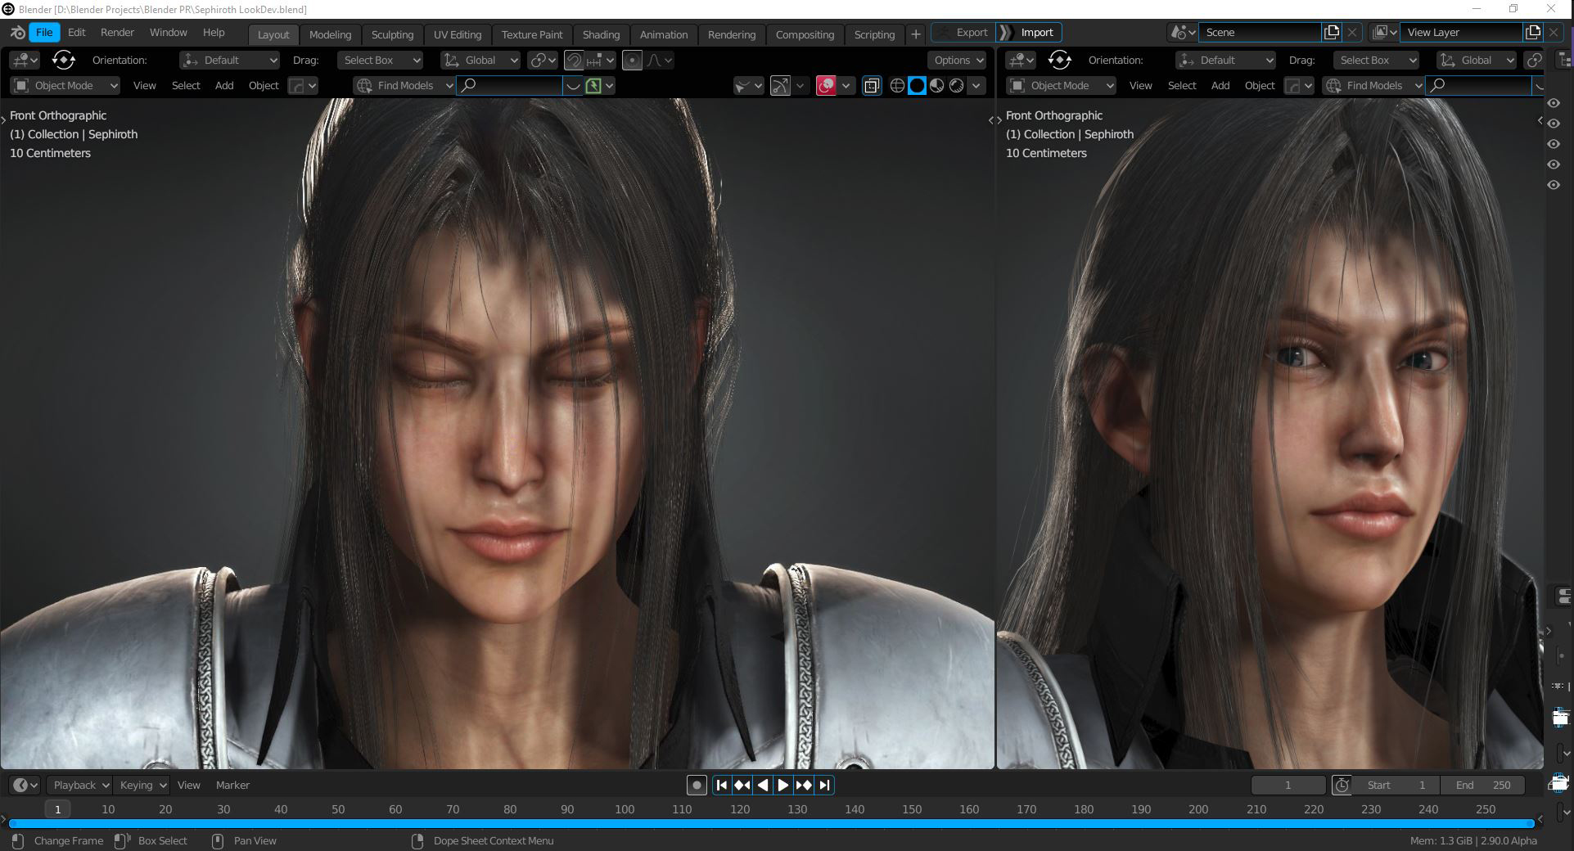
Task: Open the left viewport Options dropdown
Action: point(958,61)
